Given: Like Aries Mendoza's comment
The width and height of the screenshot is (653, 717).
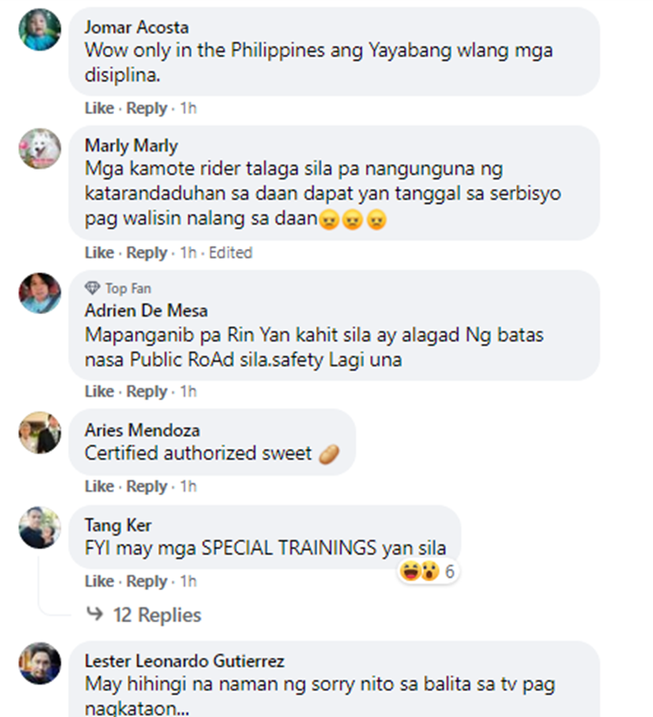Looking at the screenshot, I should [99, 486].
